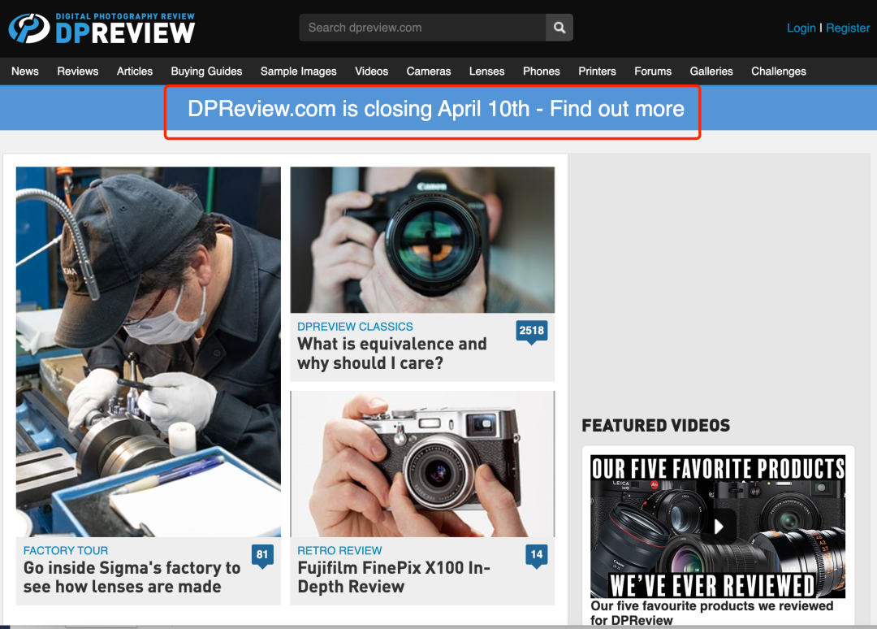Click the DPReview logo icon
This screenshot has width=877, height=629.
coord(29,28)
